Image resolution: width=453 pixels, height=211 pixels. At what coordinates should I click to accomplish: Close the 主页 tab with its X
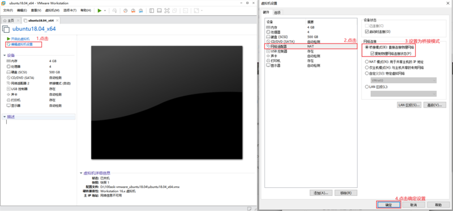click(18, 20)
